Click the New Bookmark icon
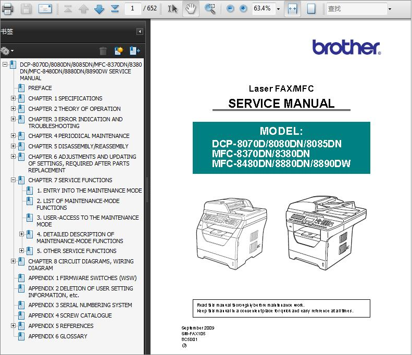412x355 pixels. (119, 50)
